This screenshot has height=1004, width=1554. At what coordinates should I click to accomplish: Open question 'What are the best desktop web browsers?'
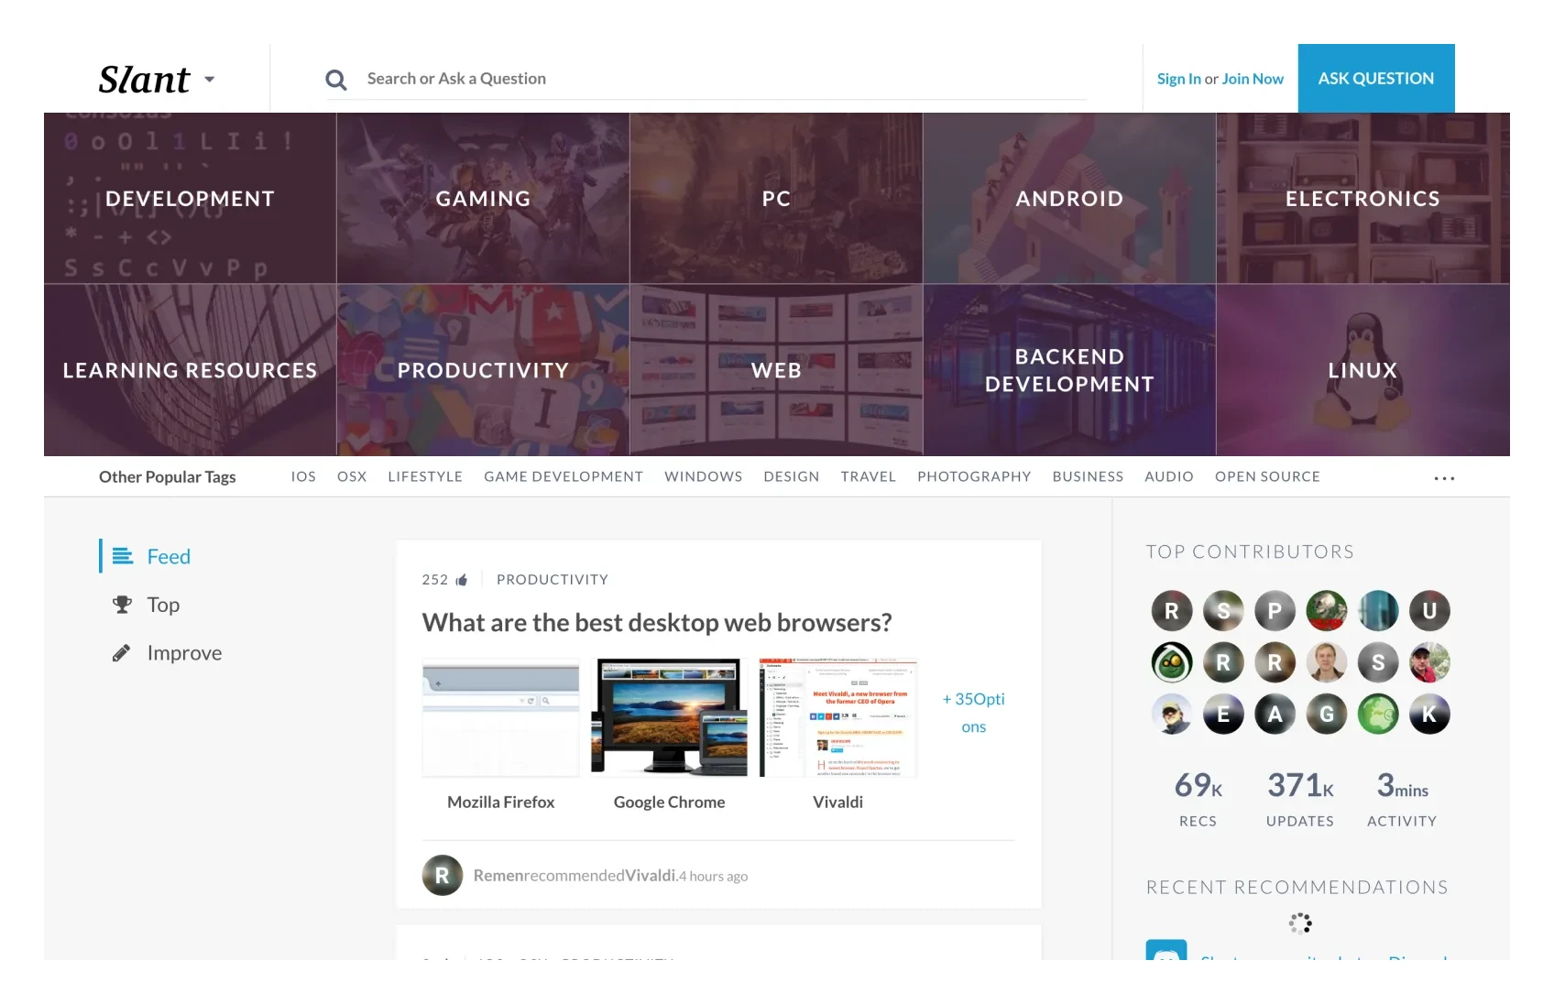coord(657,623)
